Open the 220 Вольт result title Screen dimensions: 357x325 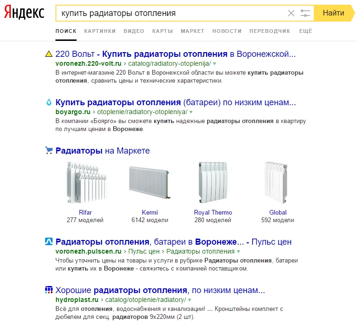click(176, 54)
